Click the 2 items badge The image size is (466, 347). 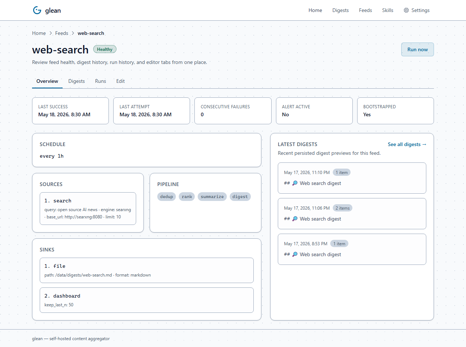(x=343, y=208)
